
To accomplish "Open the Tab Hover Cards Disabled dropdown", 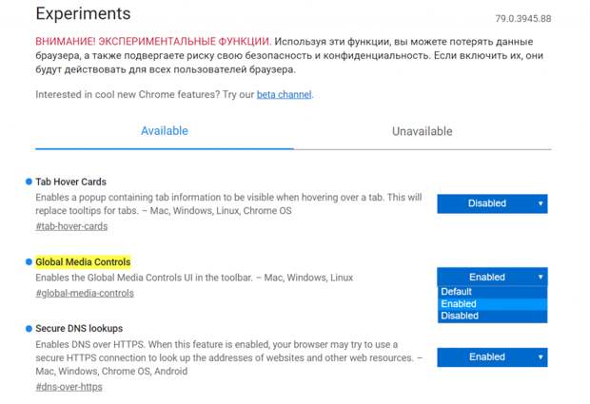I will pyautogui.click(x=492, y=203).
